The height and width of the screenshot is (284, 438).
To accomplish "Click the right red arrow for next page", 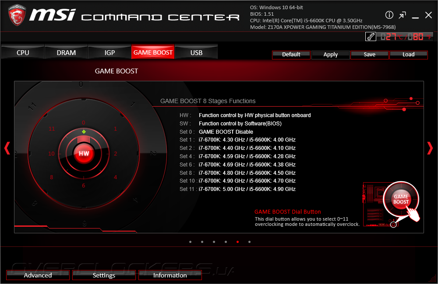I will pyautogui.click(x=430, y=148).
